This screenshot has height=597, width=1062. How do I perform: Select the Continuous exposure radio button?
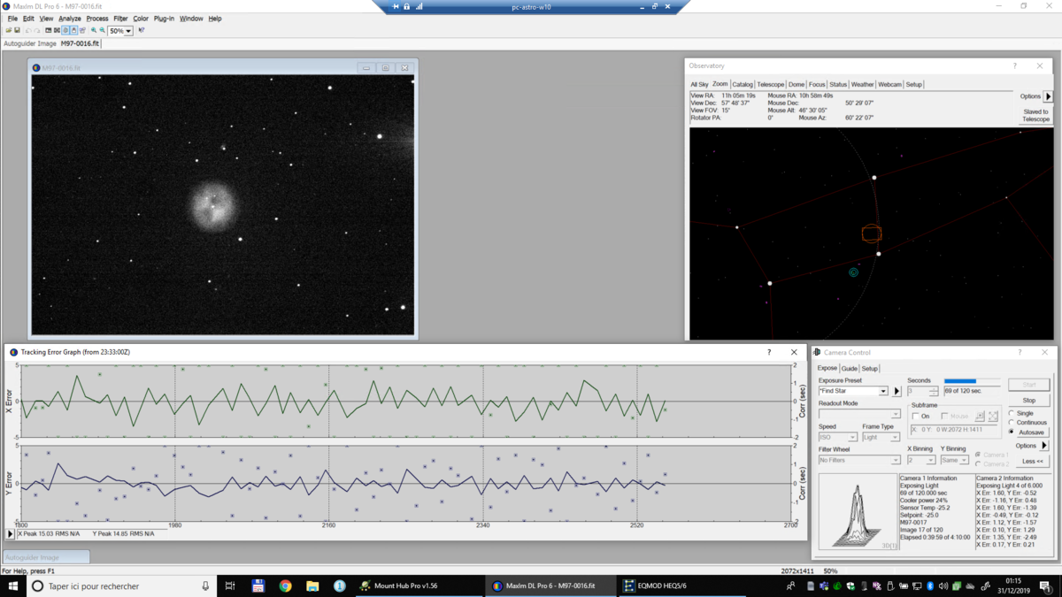[x=1012, y=423]
